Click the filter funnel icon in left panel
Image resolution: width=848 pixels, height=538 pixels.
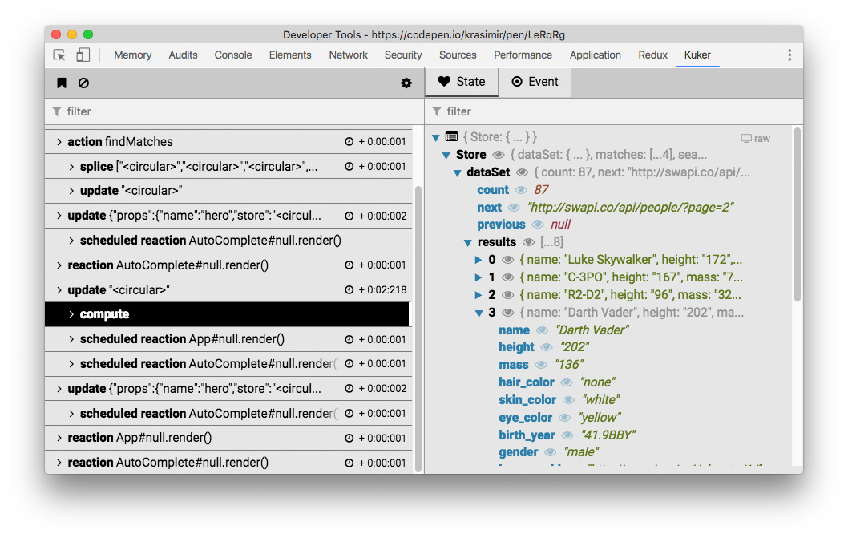point(57,111)
